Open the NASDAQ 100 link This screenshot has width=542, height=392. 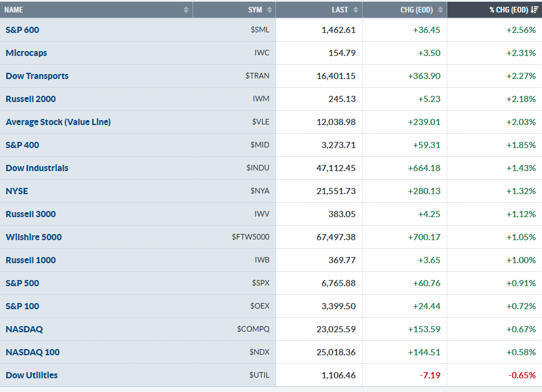pos(32,352)
